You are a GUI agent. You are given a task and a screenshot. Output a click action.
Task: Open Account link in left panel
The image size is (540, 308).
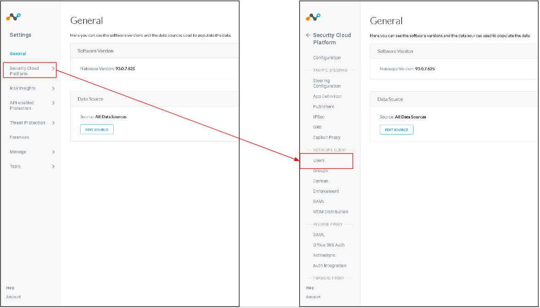13,297
